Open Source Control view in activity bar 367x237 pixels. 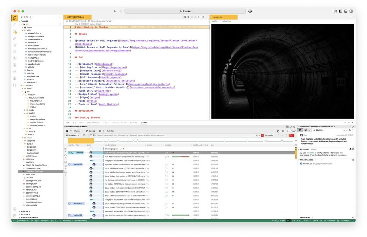click(15, 31)
